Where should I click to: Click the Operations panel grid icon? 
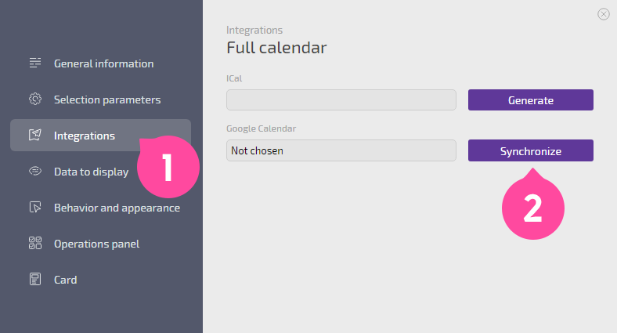tap(35, 243)
